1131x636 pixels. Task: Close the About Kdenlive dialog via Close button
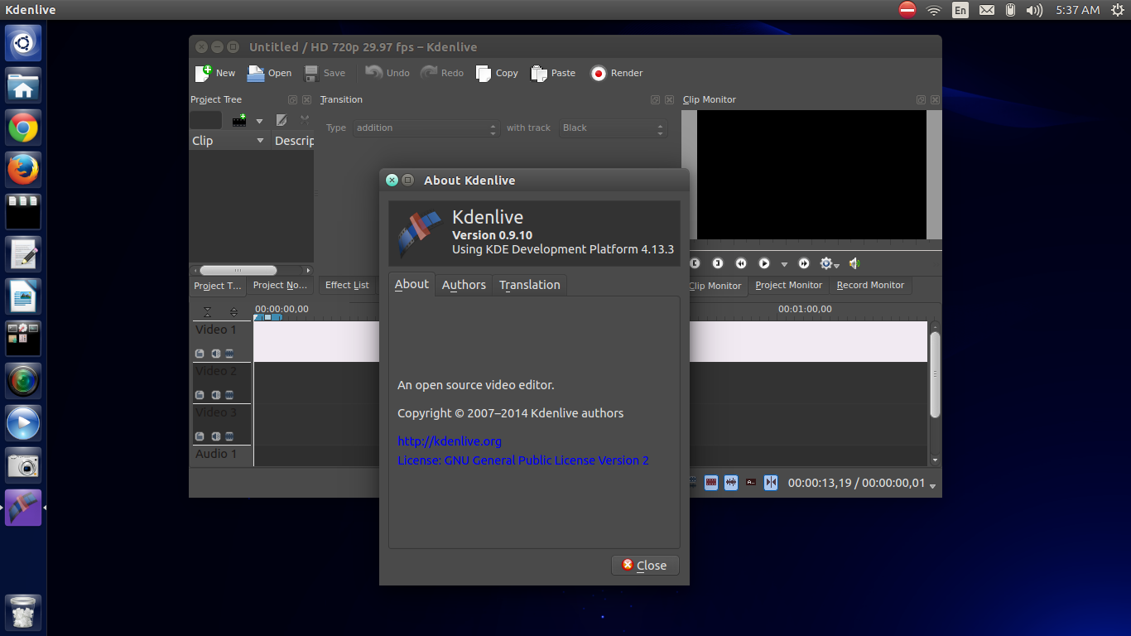coord(645,566)
